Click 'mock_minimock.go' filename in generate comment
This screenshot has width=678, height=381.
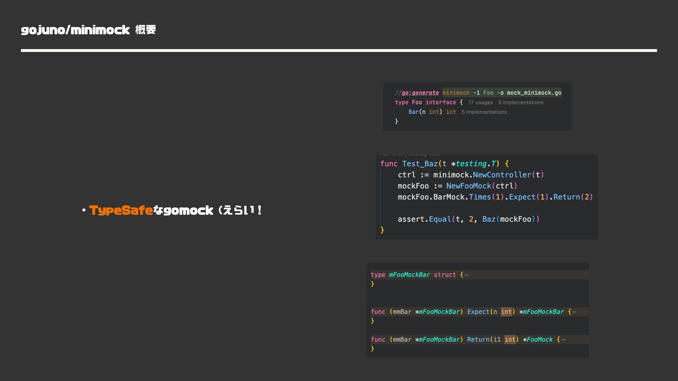pyautogui.click(x=534, y=93)
